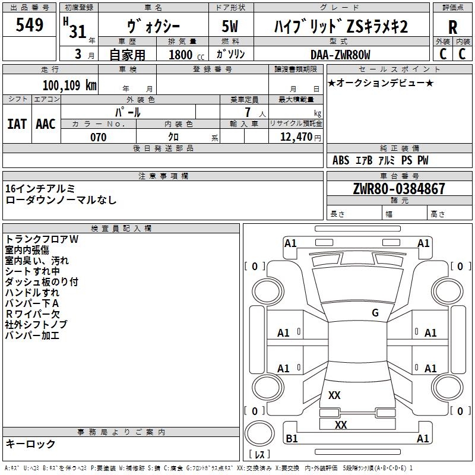Select model code DAA-ZWR80W

pyautogui.click(x=340, y=55)
